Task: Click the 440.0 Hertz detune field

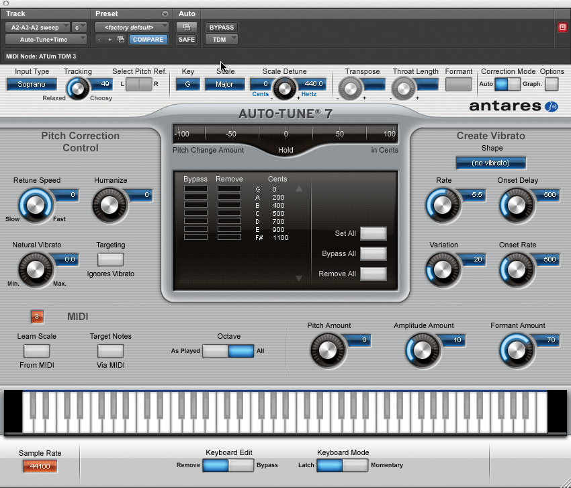Action: pos(312,84)
